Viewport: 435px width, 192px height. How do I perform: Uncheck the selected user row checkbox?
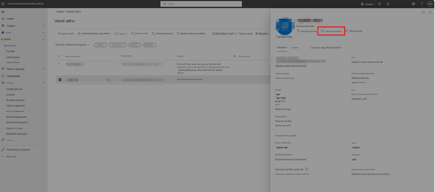tap(60, 80)
